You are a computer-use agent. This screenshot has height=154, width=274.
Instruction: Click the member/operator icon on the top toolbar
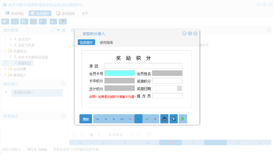[x=33, y=21]
